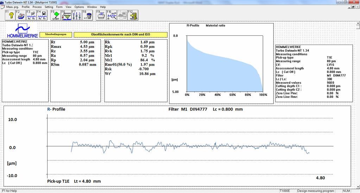Select the Rt 5.00 µm value

point(87,42)
